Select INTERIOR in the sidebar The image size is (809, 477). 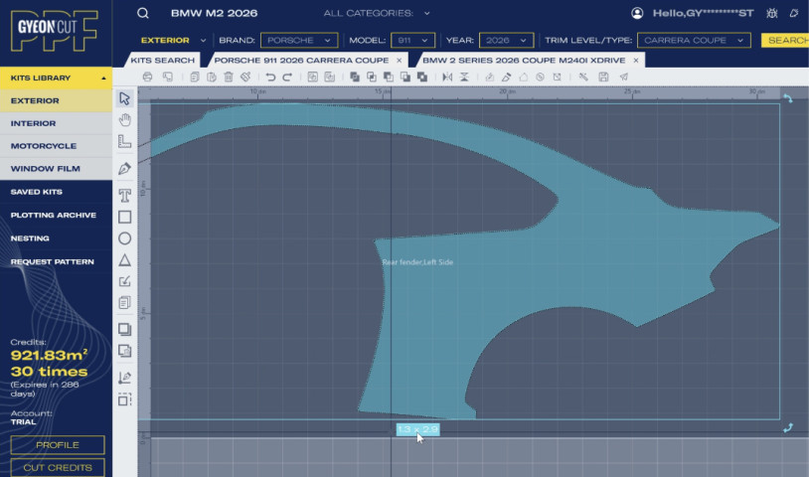point(56,123)
